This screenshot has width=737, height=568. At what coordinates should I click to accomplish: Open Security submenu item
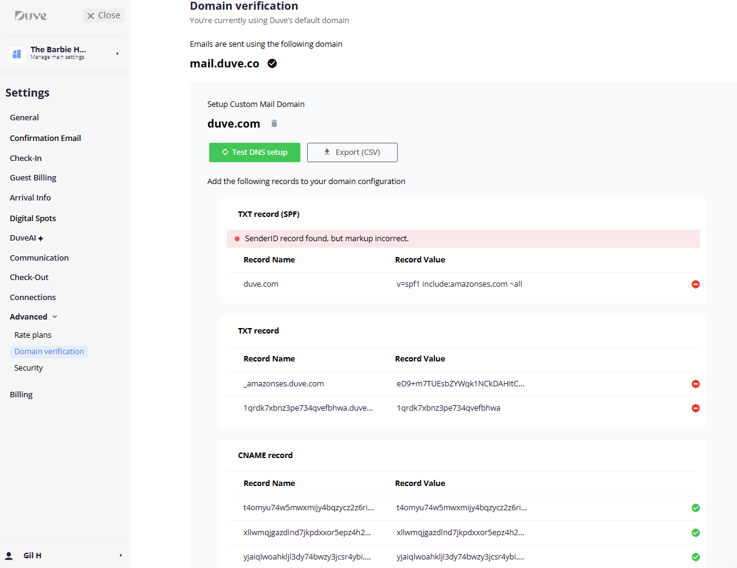(x=29, y=368)
